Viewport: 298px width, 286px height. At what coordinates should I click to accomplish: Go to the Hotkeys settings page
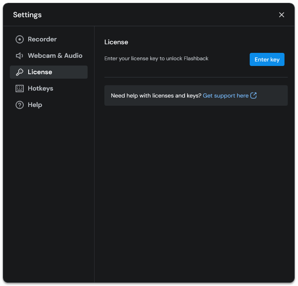tap(41, 89)
